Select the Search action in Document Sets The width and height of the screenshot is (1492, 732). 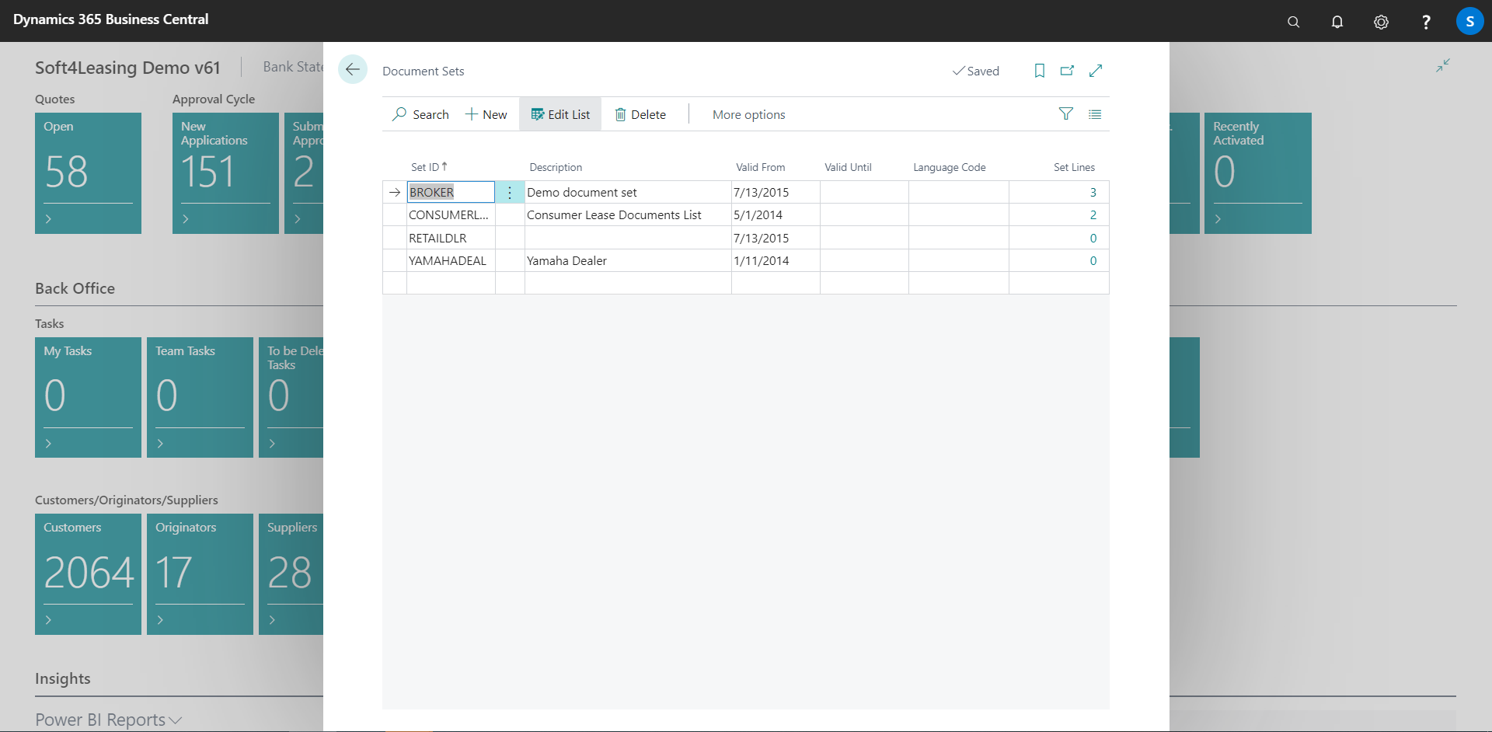click(420, 114)
